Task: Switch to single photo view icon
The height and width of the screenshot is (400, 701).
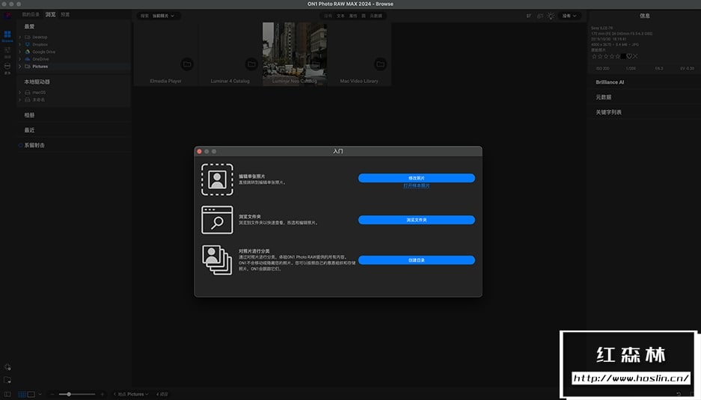Action: (x=31, y=394)
